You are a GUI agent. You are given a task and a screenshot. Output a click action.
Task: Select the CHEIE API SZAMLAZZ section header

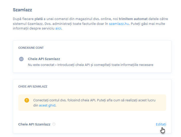tap(33, 86)
